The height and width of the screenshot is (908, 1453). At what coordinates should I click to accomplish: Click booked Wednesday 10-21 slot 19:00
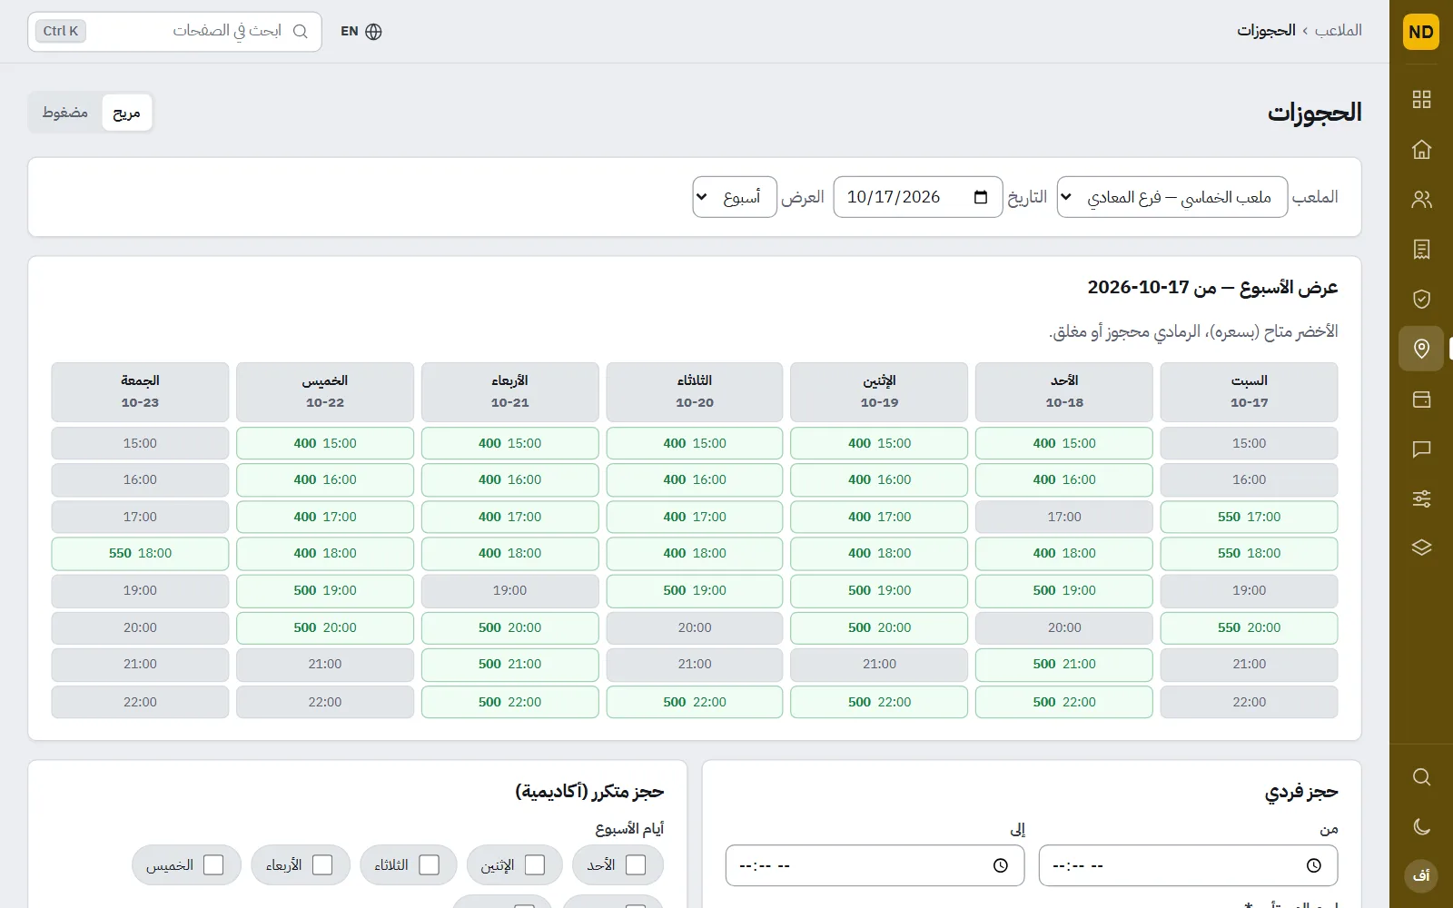[x=509, y=590]
